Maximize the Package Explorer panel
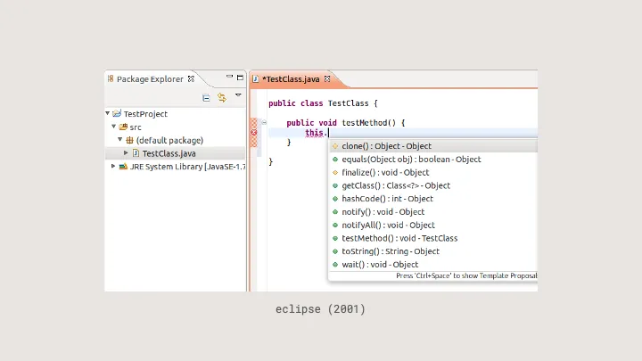This screenshot has width=642, height=361. tap(241, 78)
